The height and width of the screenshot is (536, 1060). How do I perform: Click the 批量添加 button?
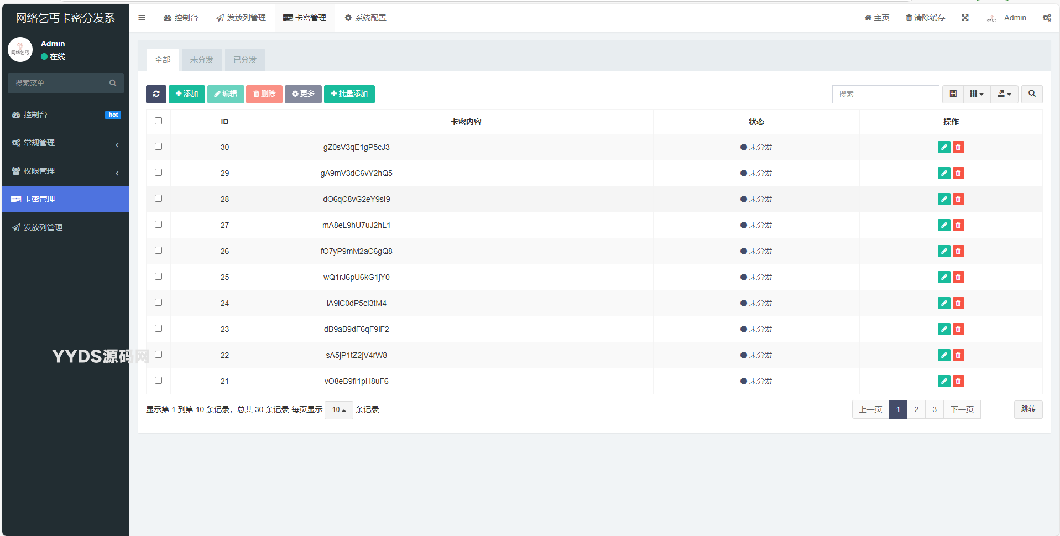pyautogui.click(x=349, y=94)
